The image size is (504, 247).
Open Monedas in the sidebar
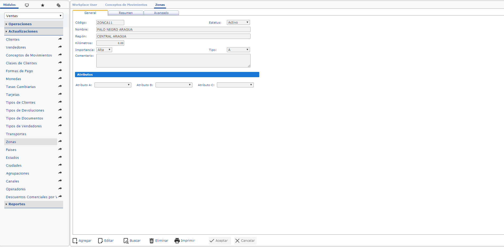(13, 79)
